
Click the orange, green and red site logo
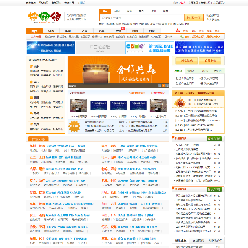[43, 17]
